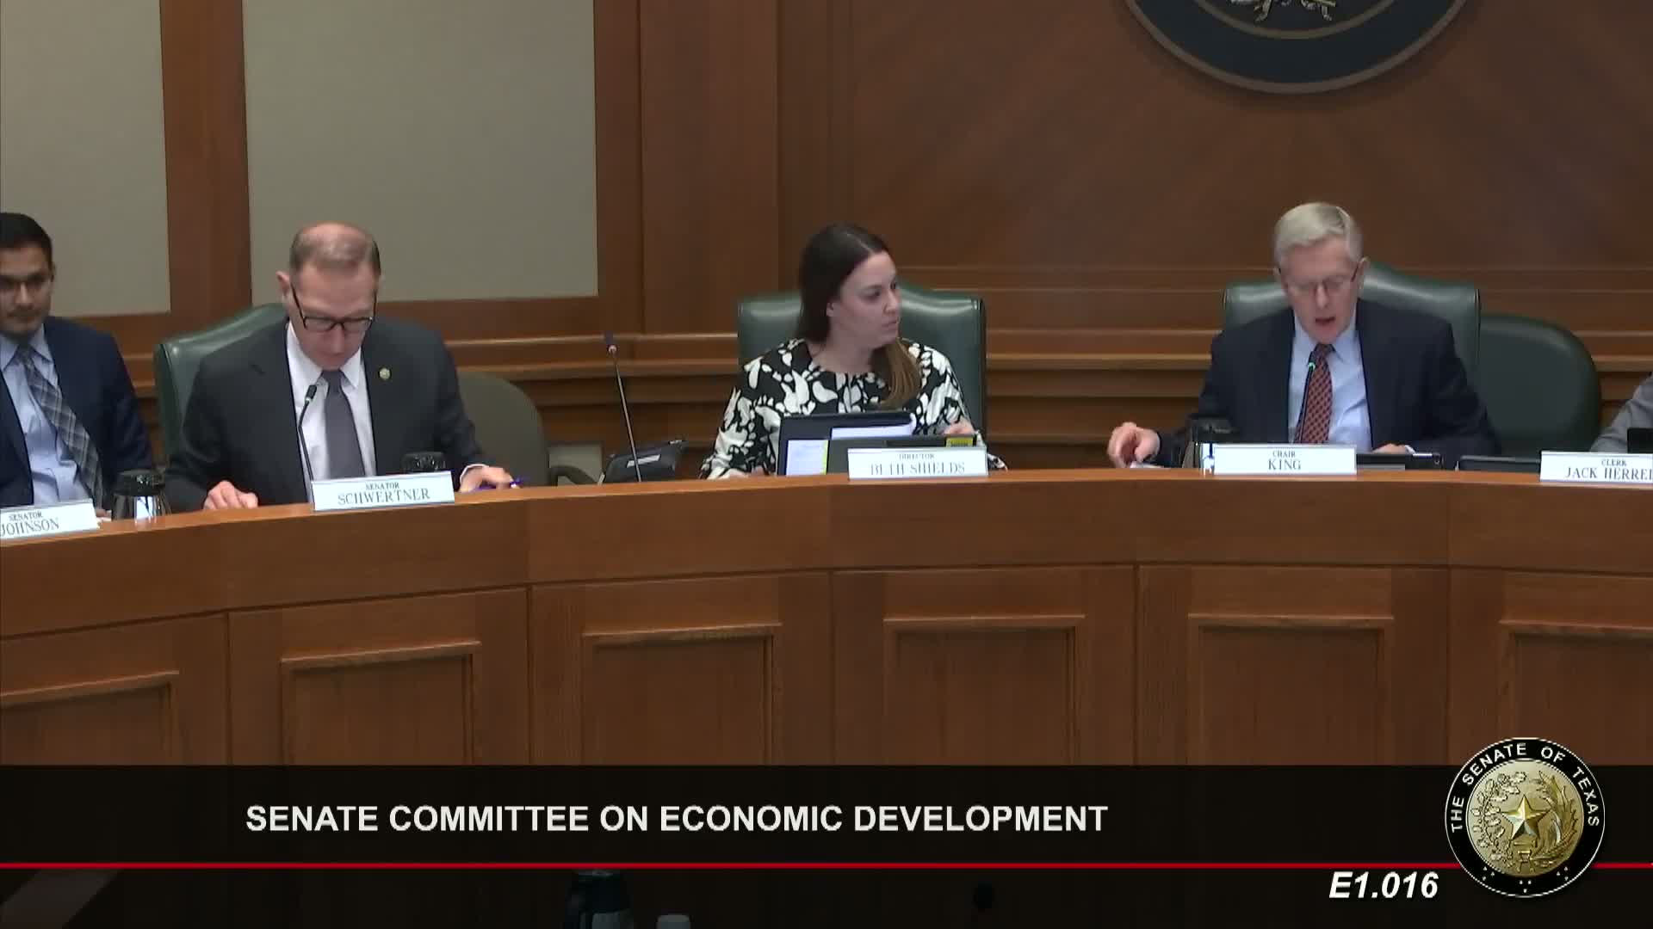1653x929 pixels.
Task: Click the Clerk Jack Herrera nameplate
Action: tap(1596, 469)
